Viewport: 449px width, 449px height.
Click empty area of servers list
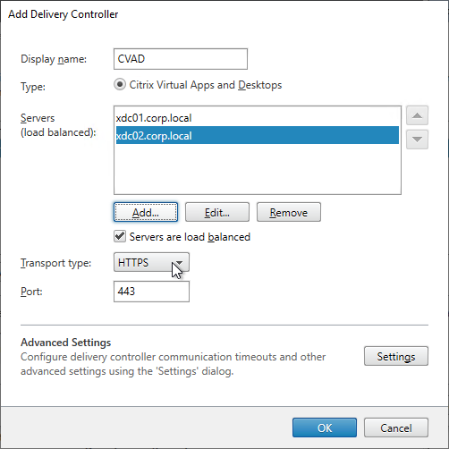pyautogui.click(x=258, y=169)
